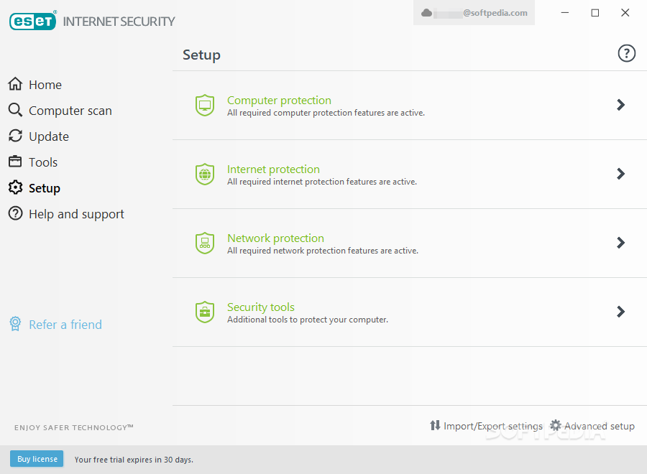Minimize the ESET window
647x474 pixels.
[565, 13]
